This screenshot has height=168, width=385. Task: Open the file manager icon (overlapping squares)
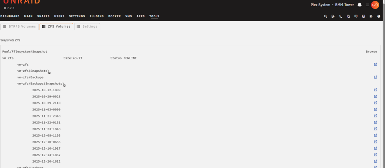348,16
